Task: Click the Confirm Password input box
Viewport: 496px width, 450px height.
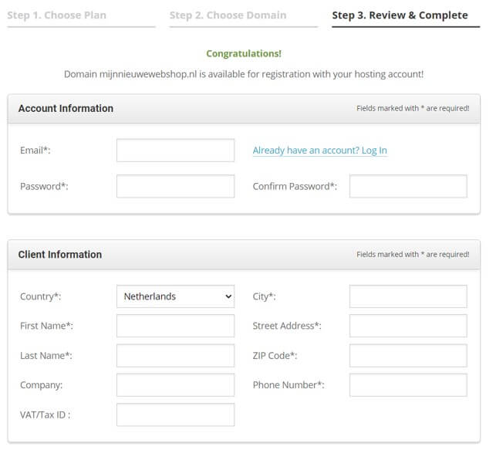Action: [408, 186]
